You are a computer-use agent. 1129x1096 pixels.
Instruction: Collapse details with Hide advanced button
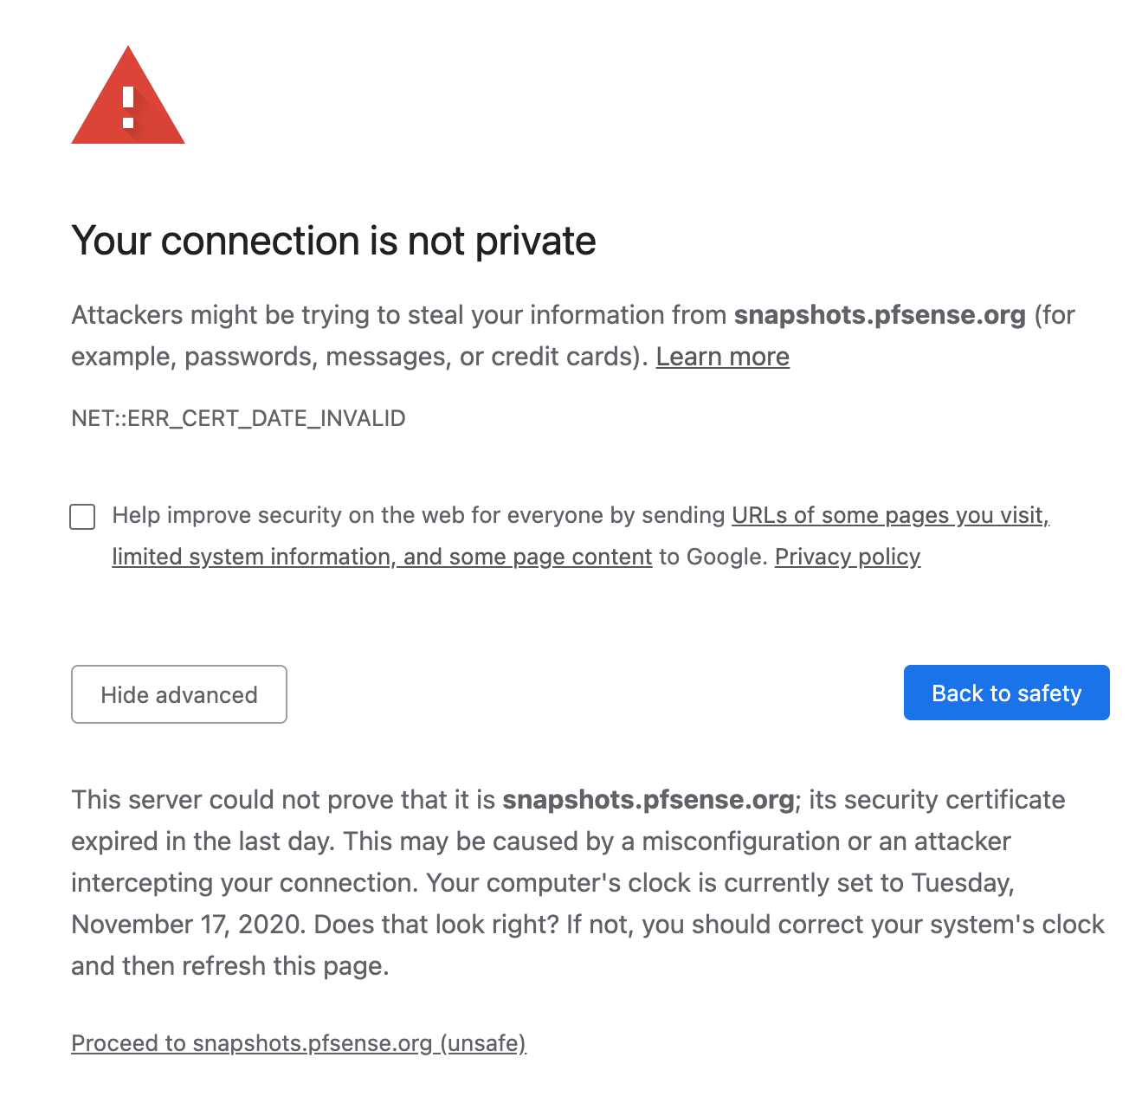(x=179, y=694)
